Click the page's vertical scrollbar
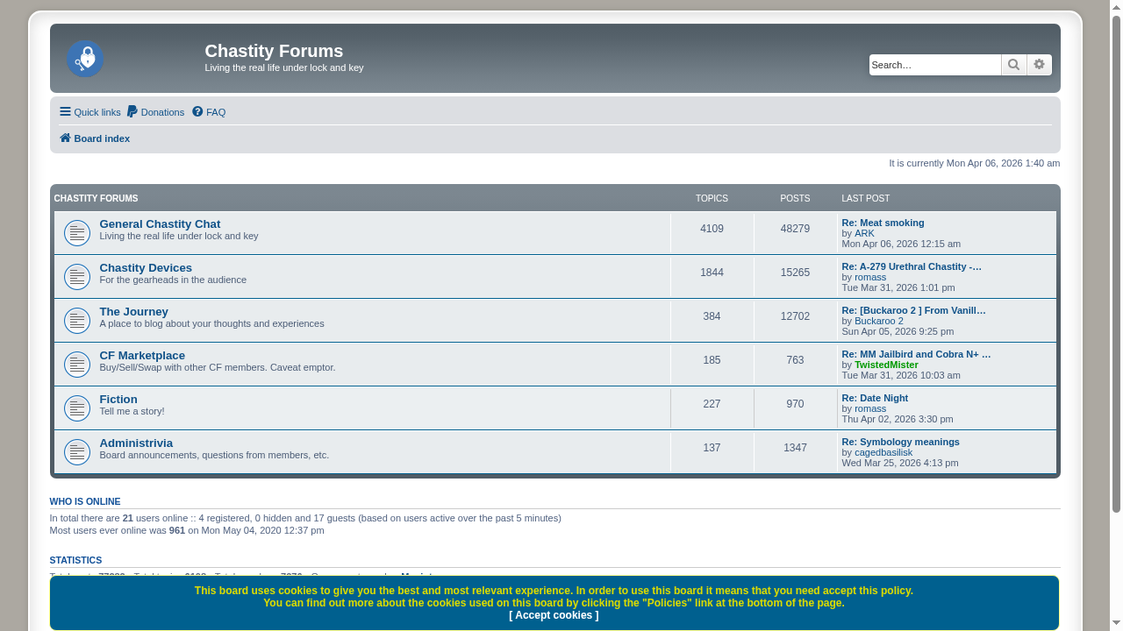The image size is (1123, 631). tap(1116, 263)
